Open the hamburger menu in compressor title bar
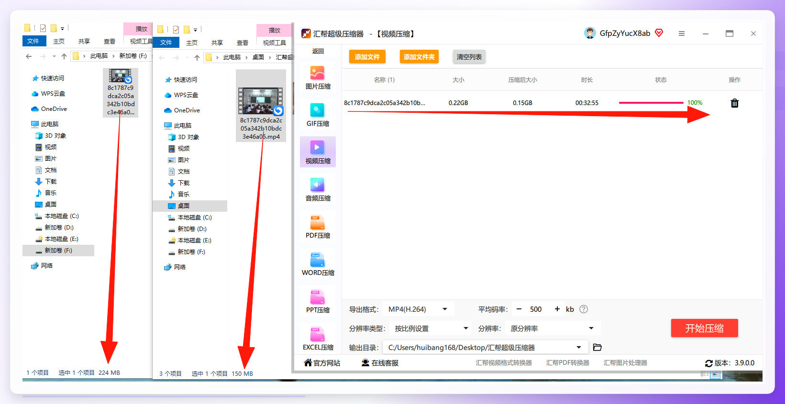The image size is (785, 404). pyautogui.click(x=682, y=33)
